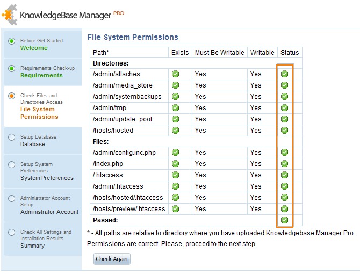Click the Exists column header

coord(180,53)
